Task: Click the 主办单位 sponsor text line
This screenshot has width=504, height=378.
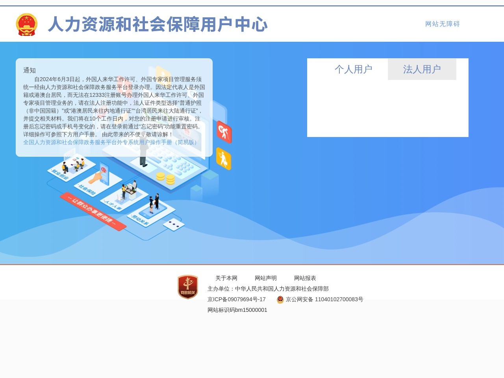Action: click(268, 289)
